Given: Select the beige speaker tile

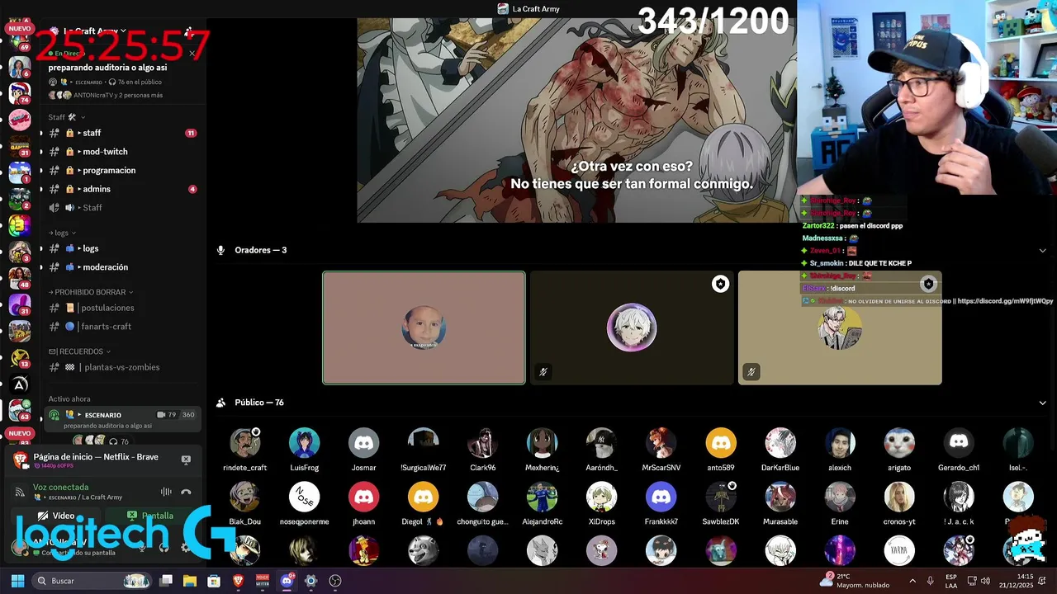Looking at the screenshot, I should pyautogui.click(x=840, y=328).
